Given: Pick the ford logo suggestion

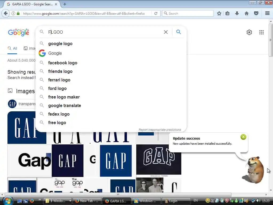Looking at the screenshot, I should click(x=111, y=88).
